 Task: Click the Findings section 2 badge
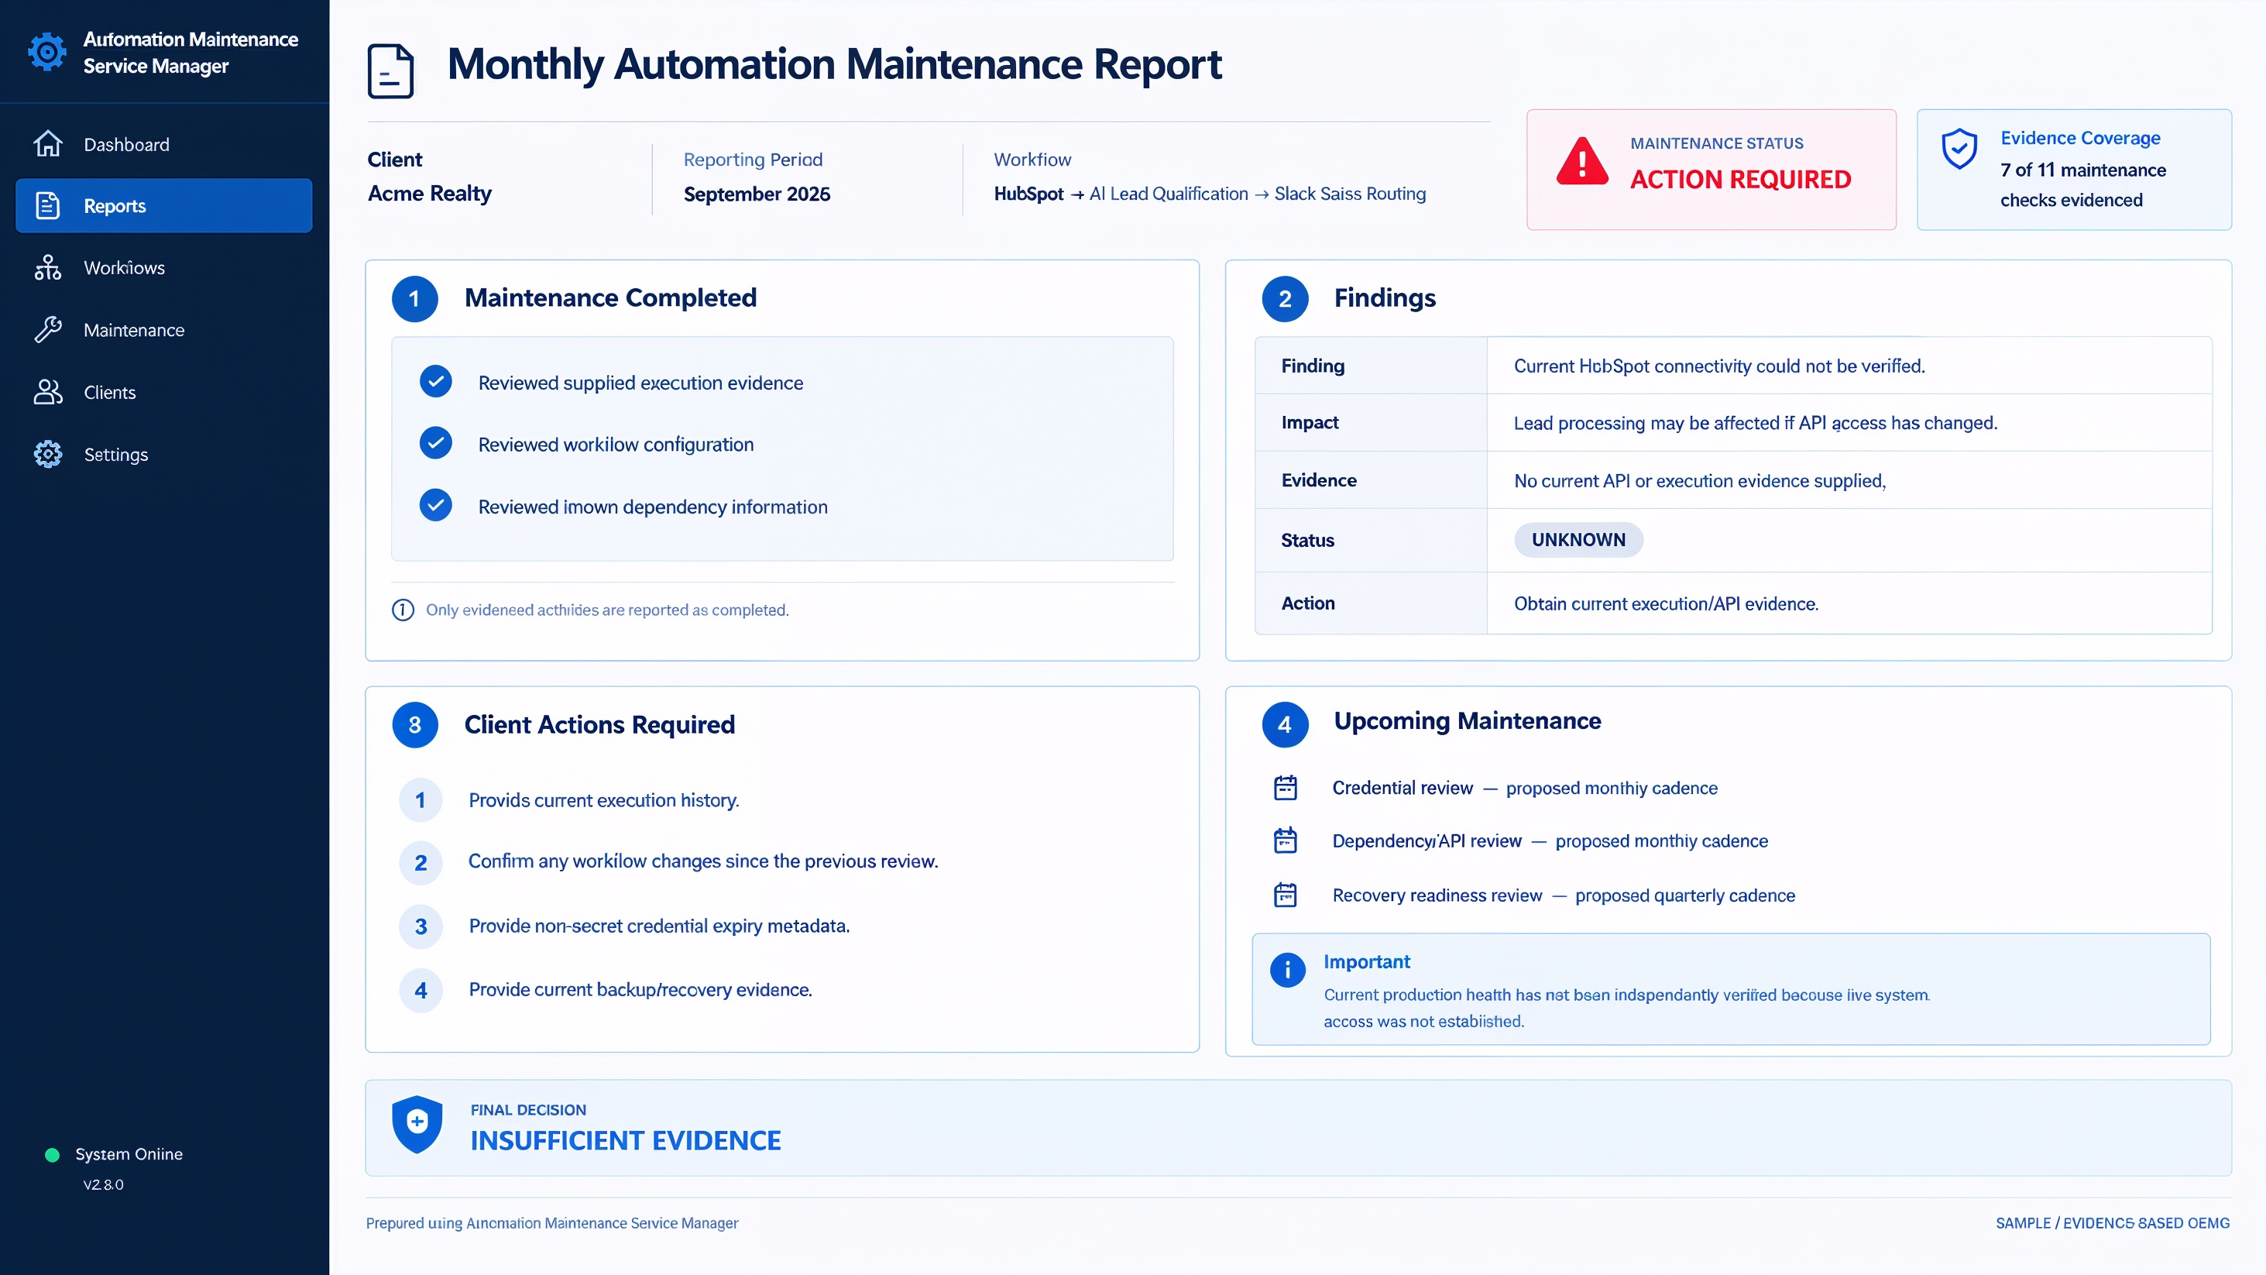click(1284, 298)
